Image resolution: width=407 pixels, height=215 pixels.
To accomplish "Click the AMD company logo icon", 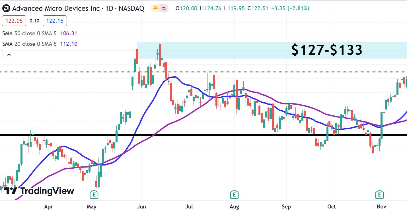I will tap(6, 9).
